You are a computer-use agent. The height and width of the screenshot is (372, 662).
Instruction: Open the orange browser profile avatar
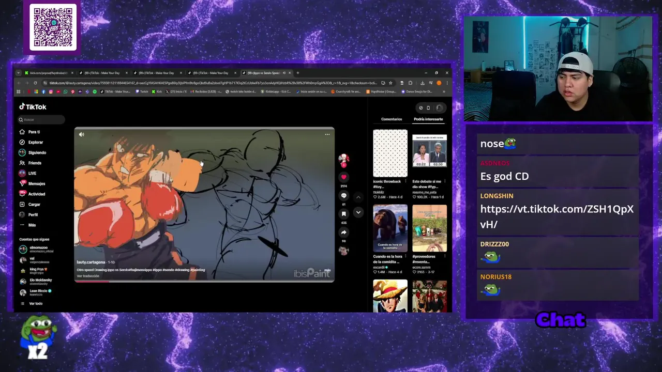[x=439, y=83]
